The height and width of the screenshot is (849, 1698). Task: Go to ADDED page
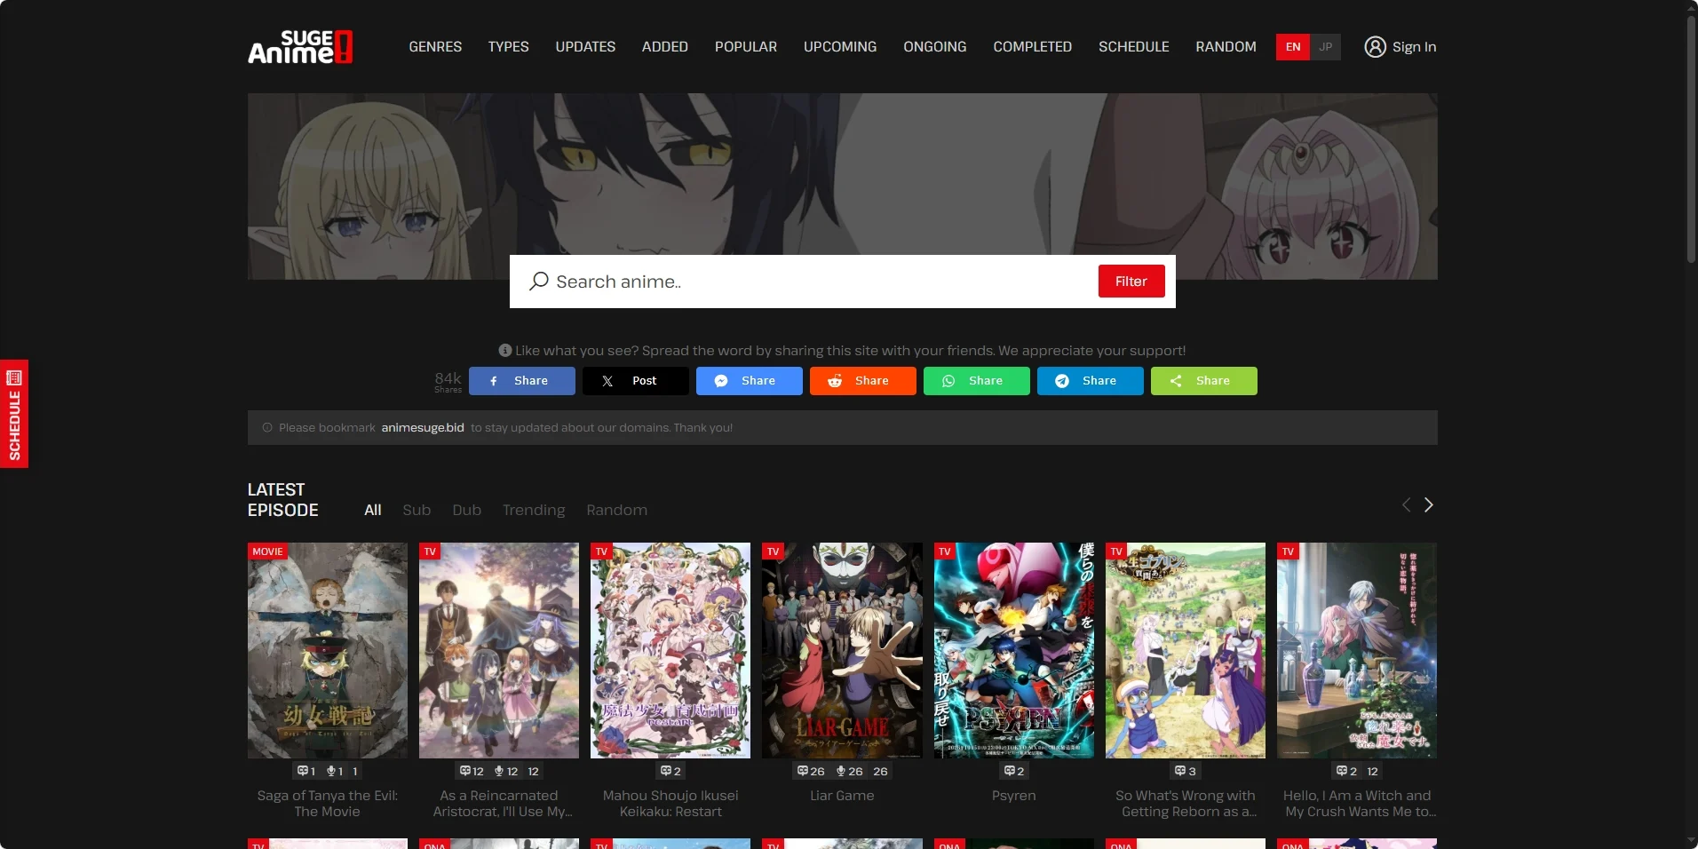point(665,47)
